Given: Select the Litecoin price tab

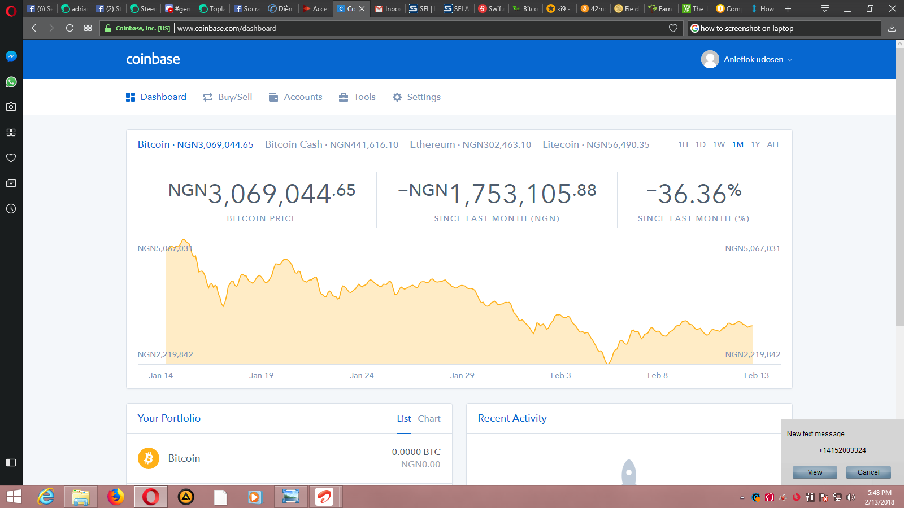Looking at the screenshot, I should 596,144.
